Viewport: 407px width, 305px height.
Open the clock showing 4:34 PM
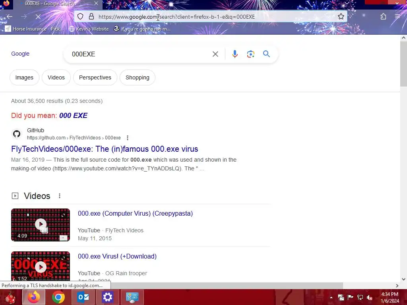point(390,297)
